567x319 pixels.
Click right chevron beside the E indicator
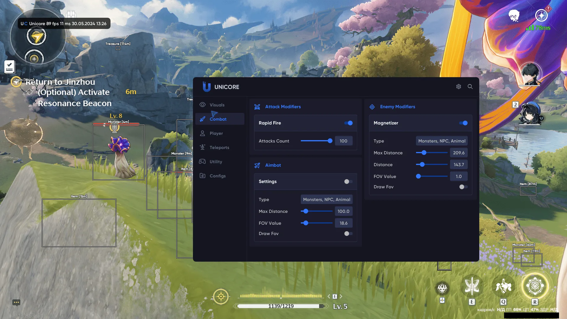(341, 296)
